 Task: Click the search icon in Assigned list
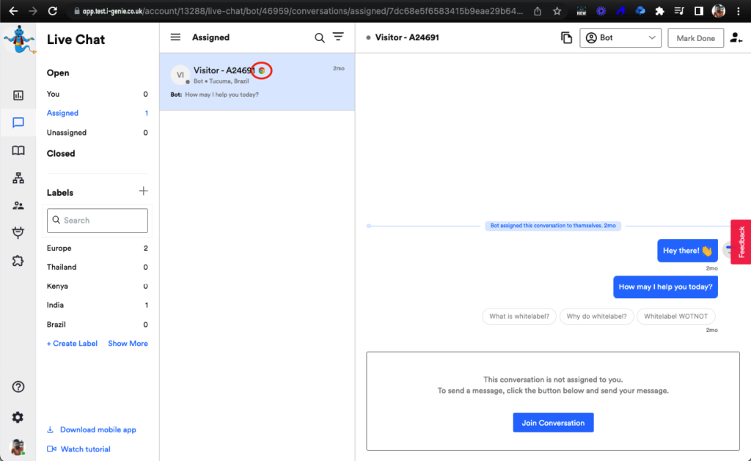(320, 38)
